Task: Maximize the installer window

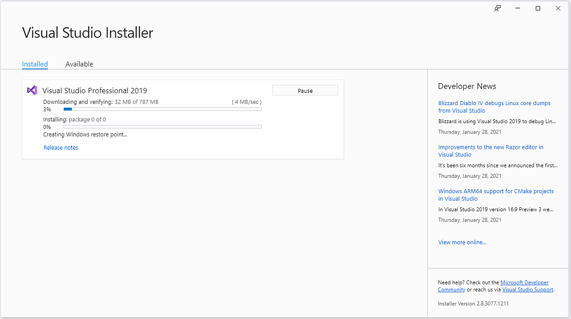Action: click(538, 8)
